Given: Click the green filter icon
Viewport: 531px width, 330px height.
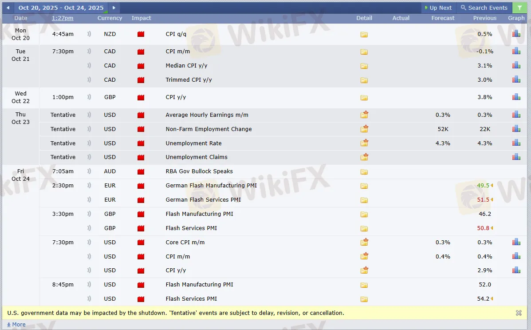Looking at the screenshot, I should coord(519,8).
